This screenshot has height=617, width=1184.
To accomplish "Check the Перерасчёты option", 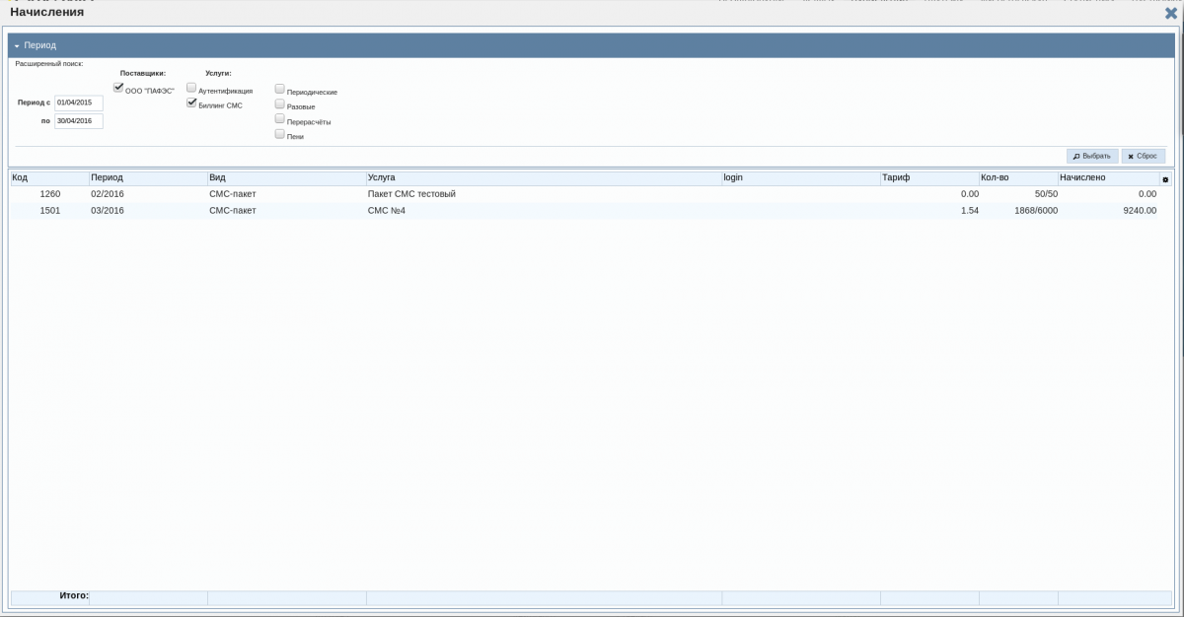I will [280, 119].
